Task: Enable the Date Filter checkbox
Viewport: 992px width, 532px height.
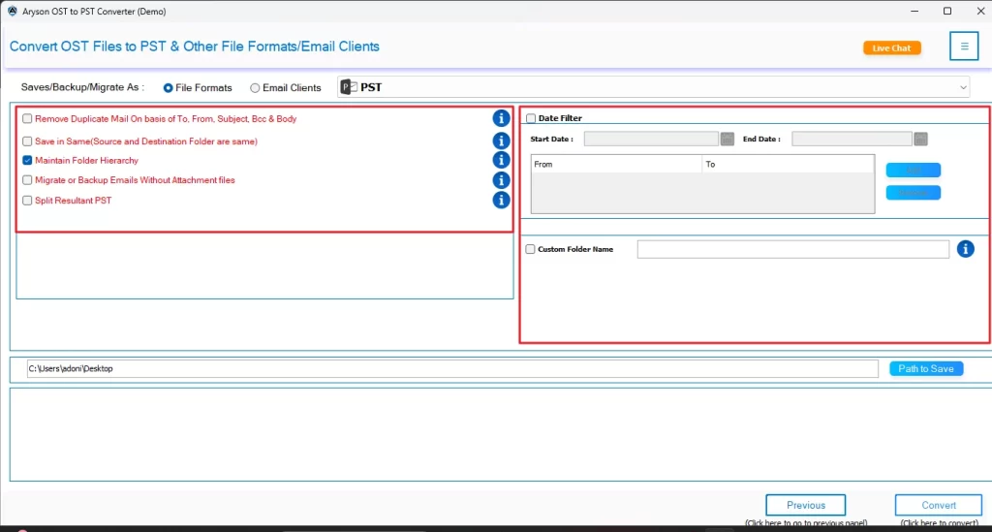Action: pyautogui.click(x=531, y=118)
